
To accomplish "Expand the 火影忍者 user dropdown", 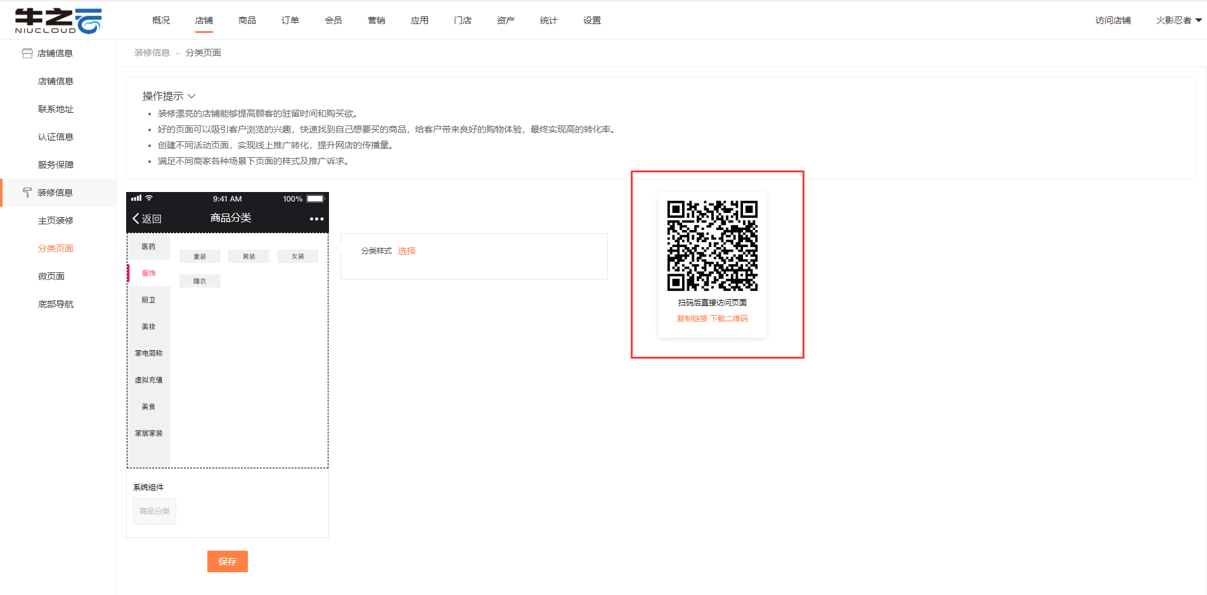I will click(1179, 20).
